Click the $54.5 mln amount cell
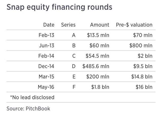 pyautogui.click(x=97, y=56)
